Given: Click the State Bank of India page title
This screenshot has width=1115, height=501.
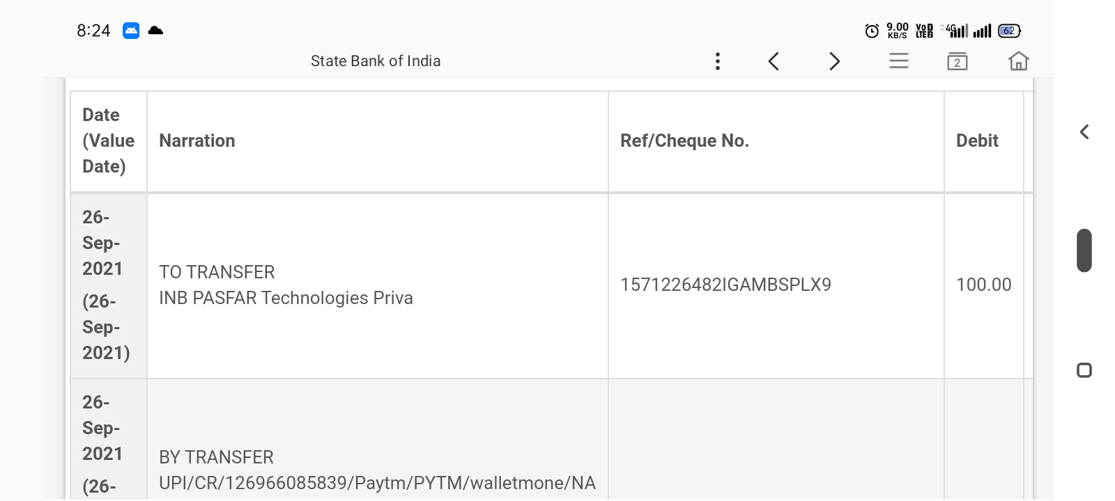Looking at the screenshot, I should tap(376, 61).
